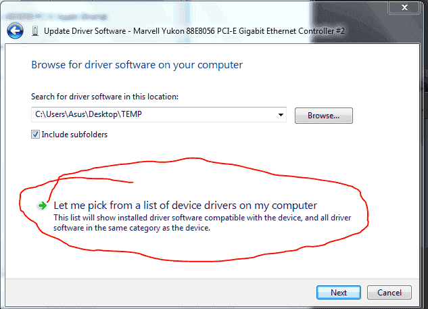Screen dimensions: 428x309
Task: Close the Update Driver Software window
Action: tap(404, 7)
